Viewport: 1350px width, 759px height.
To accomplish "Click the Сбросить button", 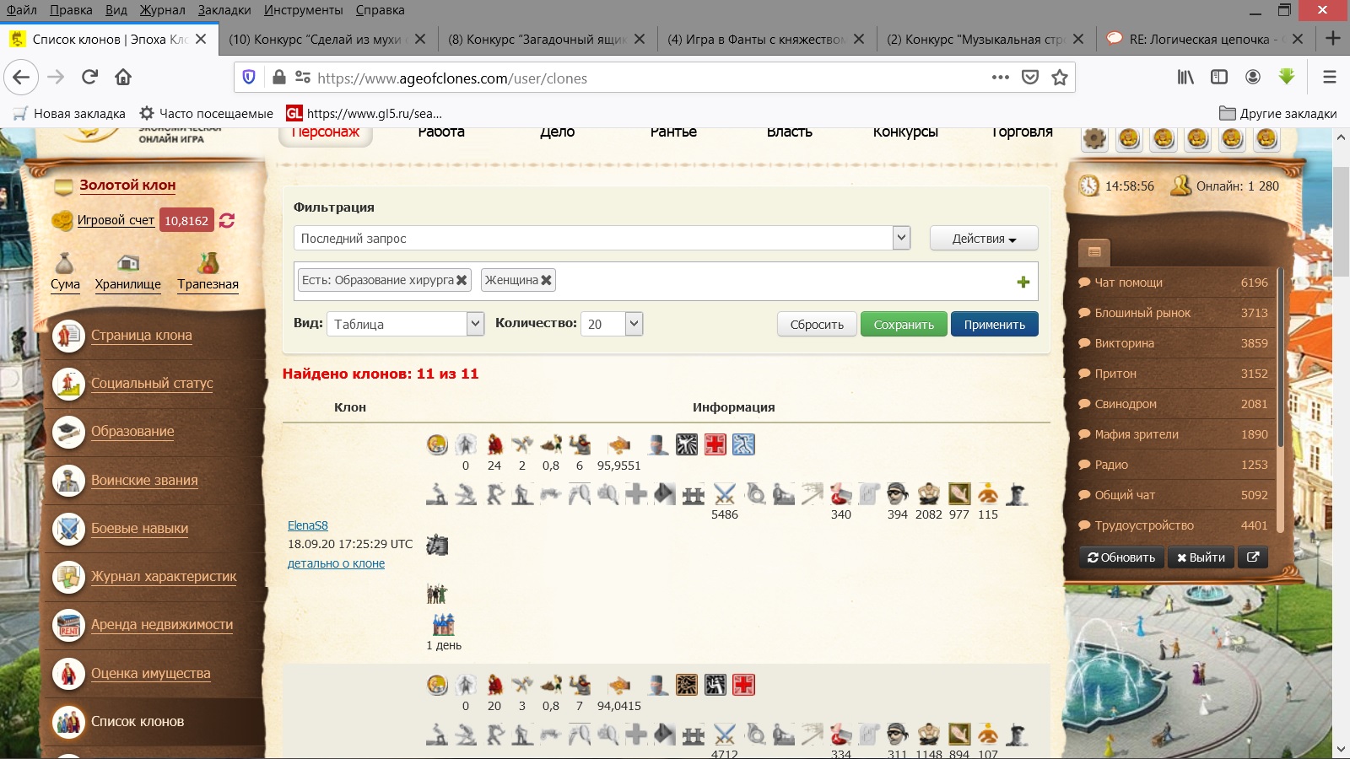I will [817, 325].
